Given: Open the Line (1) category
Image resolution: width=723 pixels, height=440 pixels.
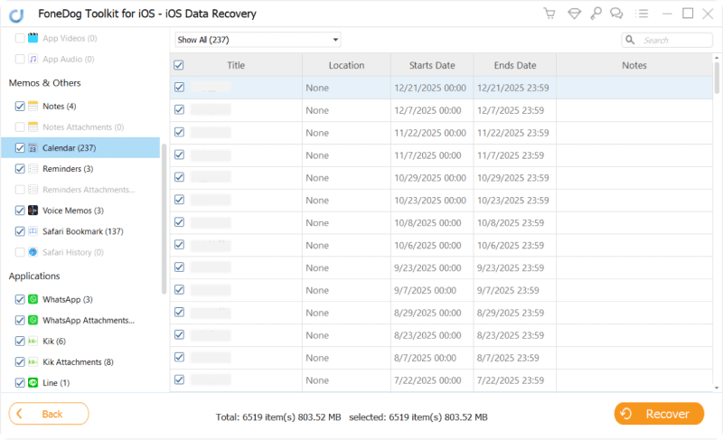Looking at the screenshot, I should 56,383.
